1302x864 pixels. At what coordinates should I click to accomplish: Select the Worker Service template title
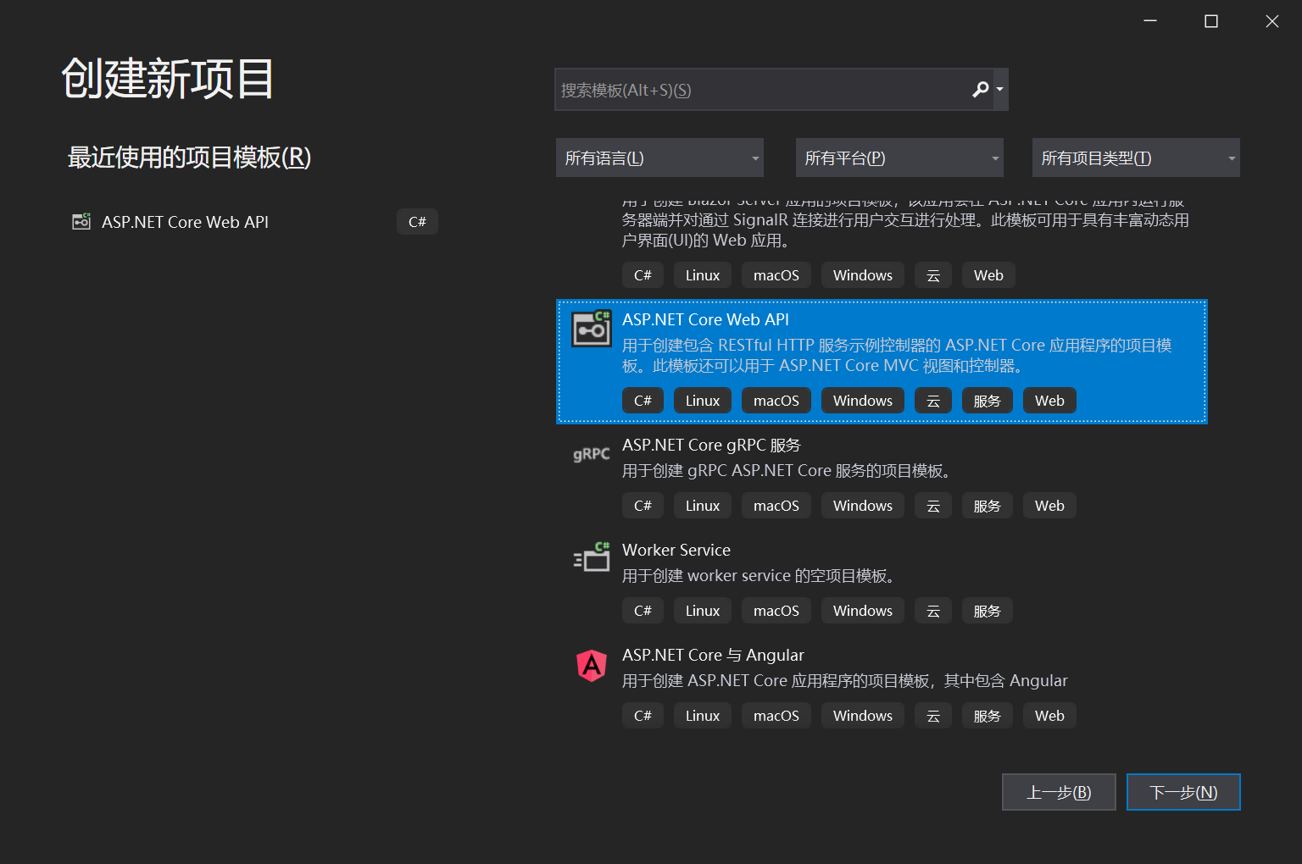(x=676, y=550)
